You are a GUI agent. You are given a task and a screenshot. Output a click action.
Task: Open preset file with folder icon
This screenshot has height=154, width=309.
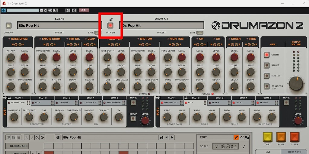pyautogui.click(x=50, y=11)
